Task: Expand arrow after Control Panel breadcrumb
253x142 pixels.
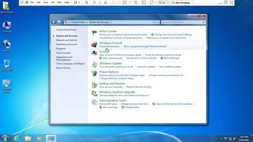Action: pyautogui.click(x=87, y=22)
